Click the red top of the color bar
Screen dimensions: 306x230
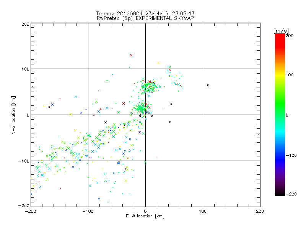pos(280,36)
